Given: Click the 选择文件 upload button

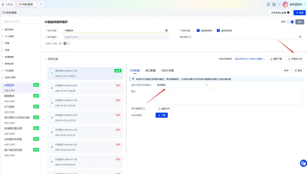Looking at the screenshot, I should (x=164, y=109).
